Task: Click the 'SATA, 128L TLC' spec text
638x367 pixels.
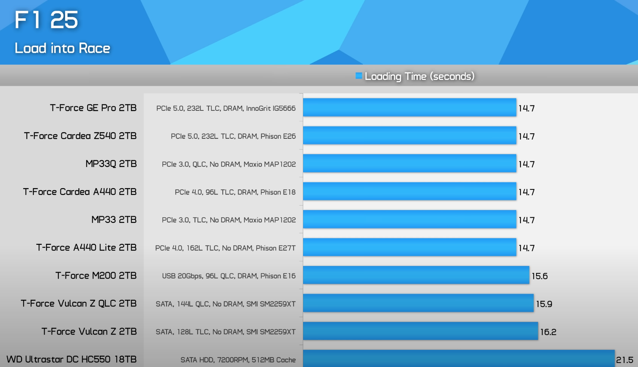Action: pyautogui.click(x=226, y=331)
